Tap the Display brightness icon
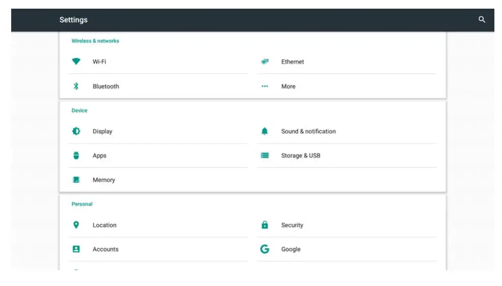502x286 pixels. click(x=76, y=131)
